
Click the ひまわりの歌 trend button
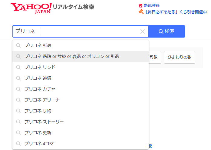tap(180, 57)
